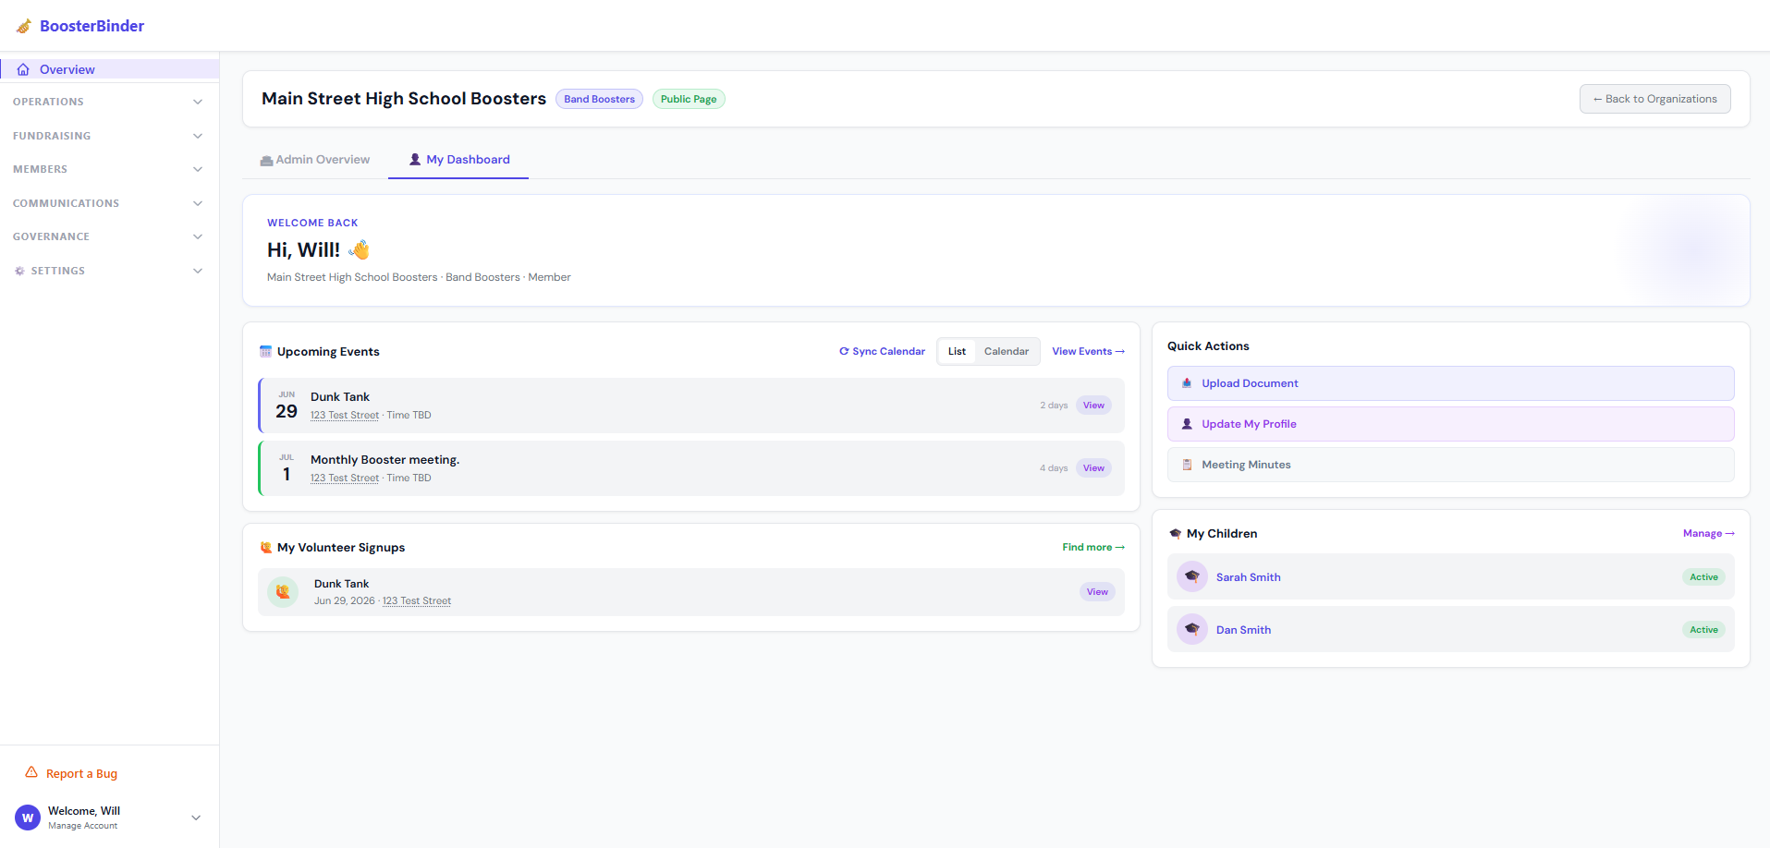Click the Public Page badge
The width and height of the screenshot is (1770, 848).
pos(689,99)
